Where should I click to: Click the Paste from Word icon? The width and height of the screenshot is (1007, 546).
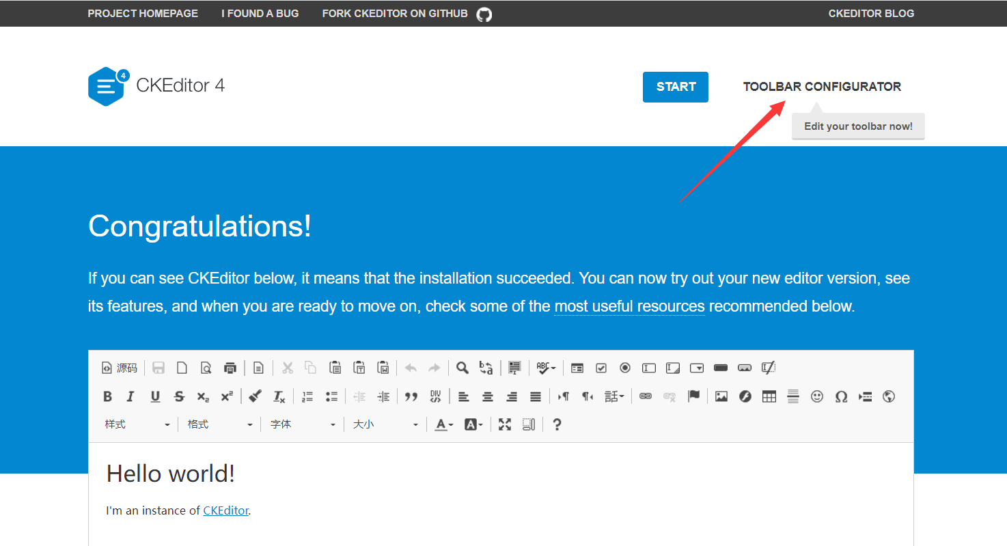(383, 368)
